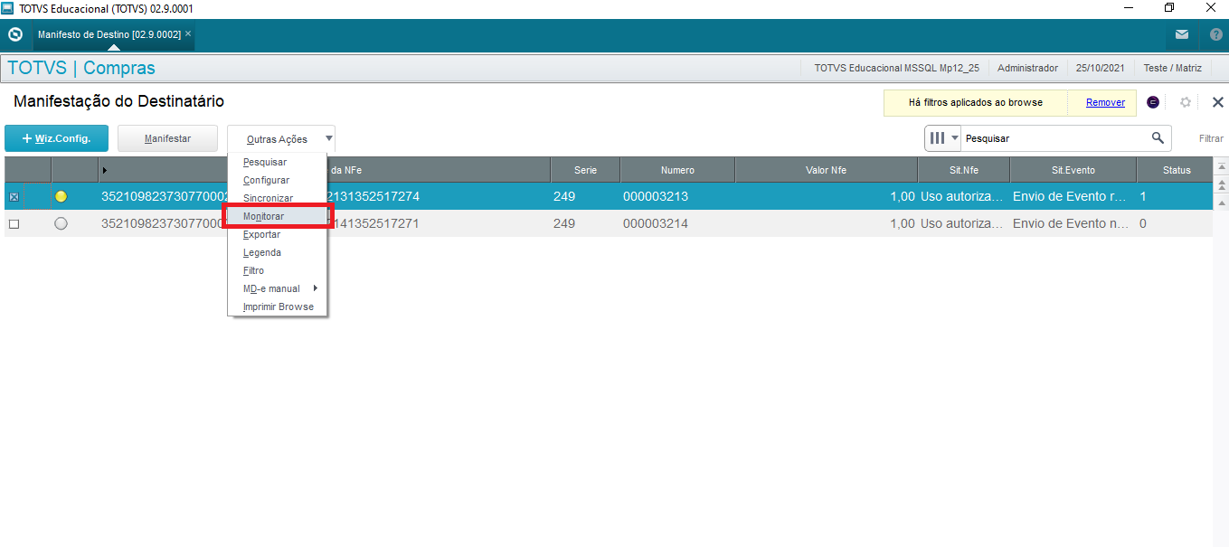
Task: Restore the application window size
Action: (1168, 8)
